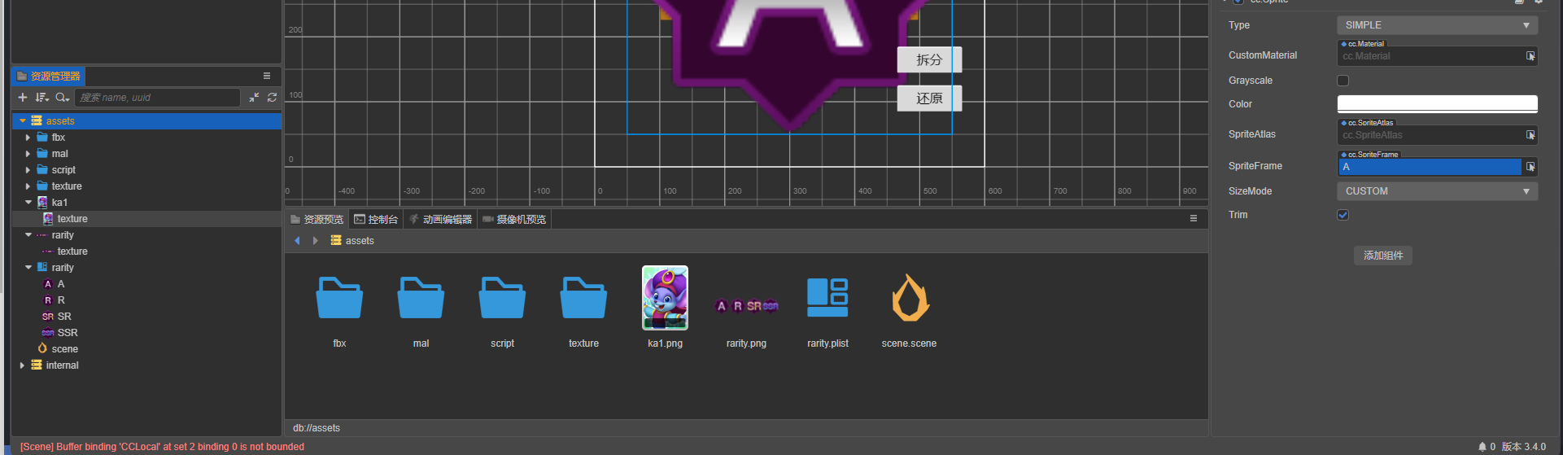Toggle the Grayscale checkbox
Image resolution: width=1563 pixels, height=455 pixels.
(x=1343, y=81)
